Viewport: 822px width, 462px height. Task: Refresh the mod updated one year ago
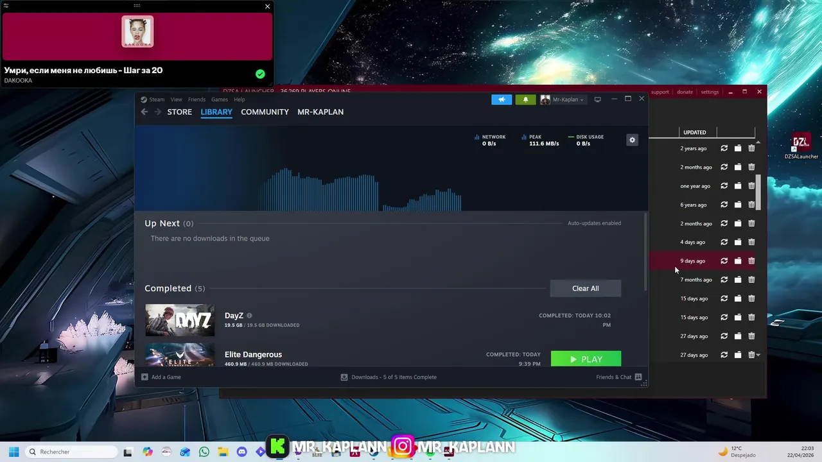pyautogui.click(x=724, y=186)
